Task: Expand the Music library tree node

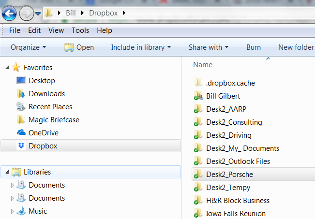Action: tap(13, 211)
